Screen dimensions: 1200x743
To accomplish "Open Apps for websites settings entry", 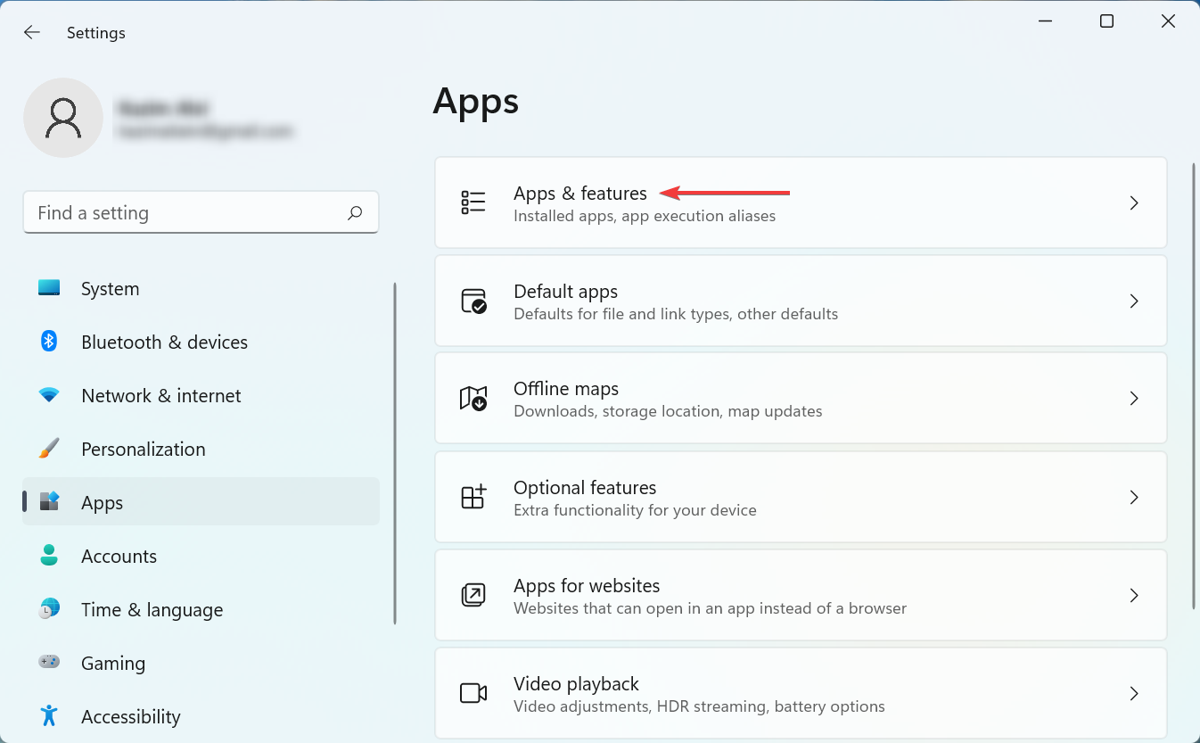I will [800, 595].
